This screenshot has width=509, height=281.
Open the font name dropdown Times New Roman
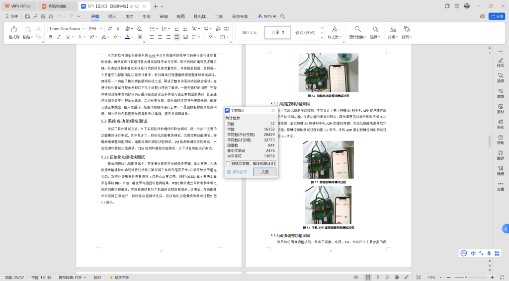[x=83, y=28]
